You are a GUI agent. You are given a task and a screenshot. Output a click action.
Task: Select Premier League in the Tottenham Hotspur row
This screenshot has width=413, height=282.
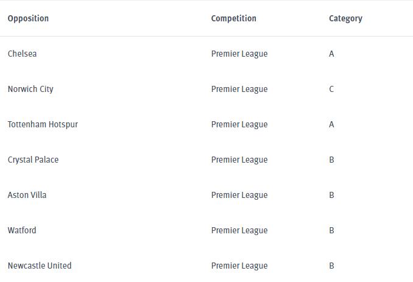239,124
